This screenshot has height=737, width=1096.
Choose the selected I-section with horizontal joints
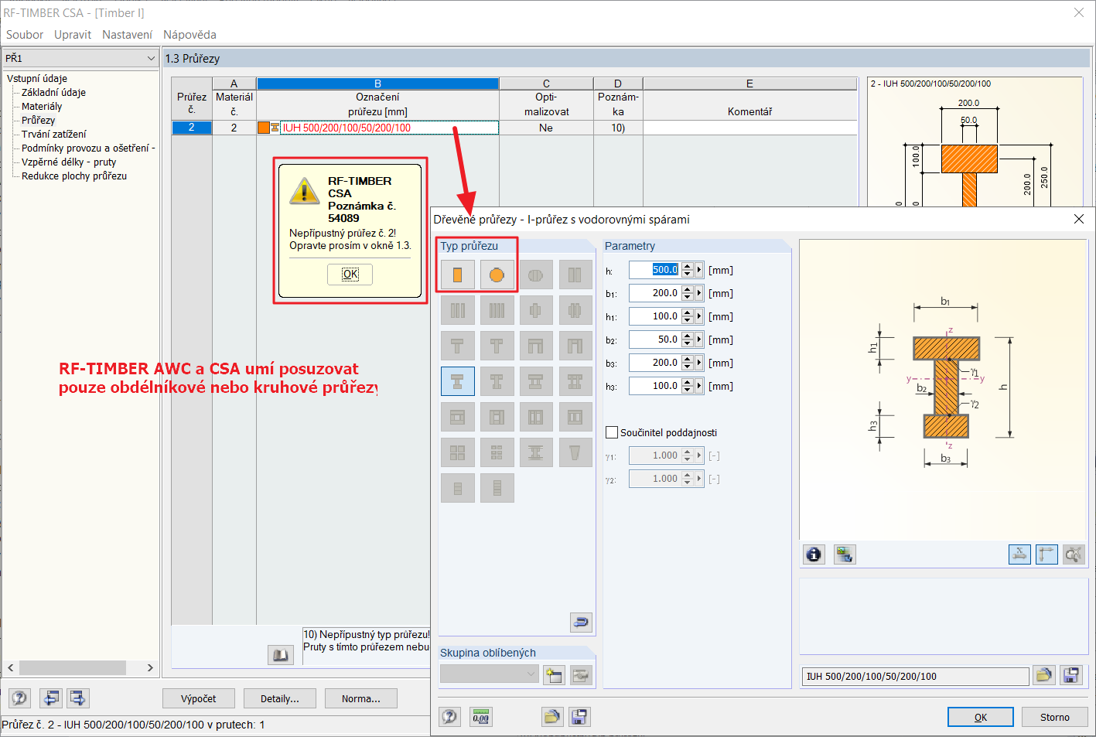coord(458,381)
